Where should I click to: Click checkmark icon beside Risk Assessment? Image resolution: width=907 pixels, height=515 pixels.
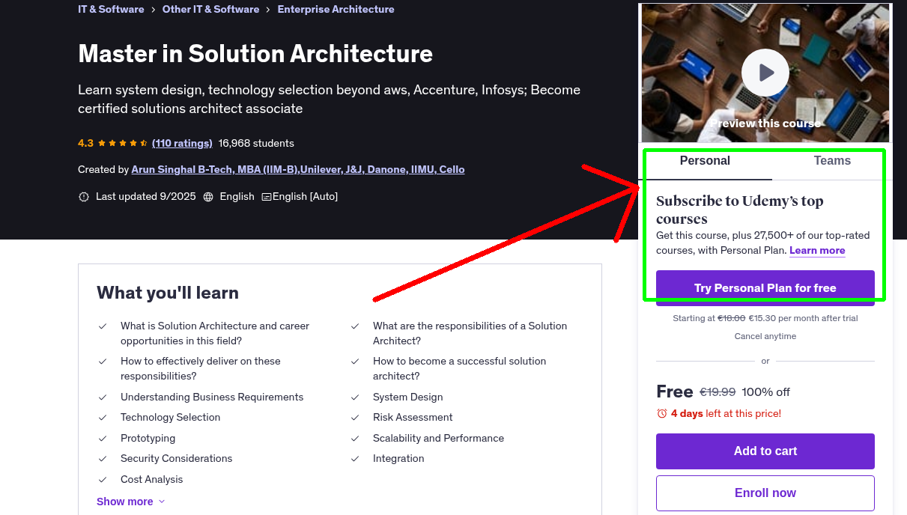[355, 418]
